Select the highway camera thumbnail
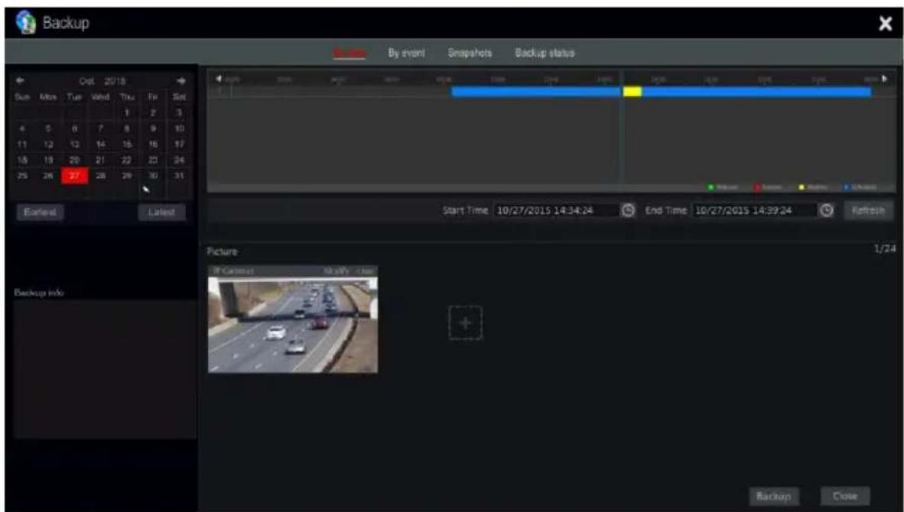 [293, 325]
